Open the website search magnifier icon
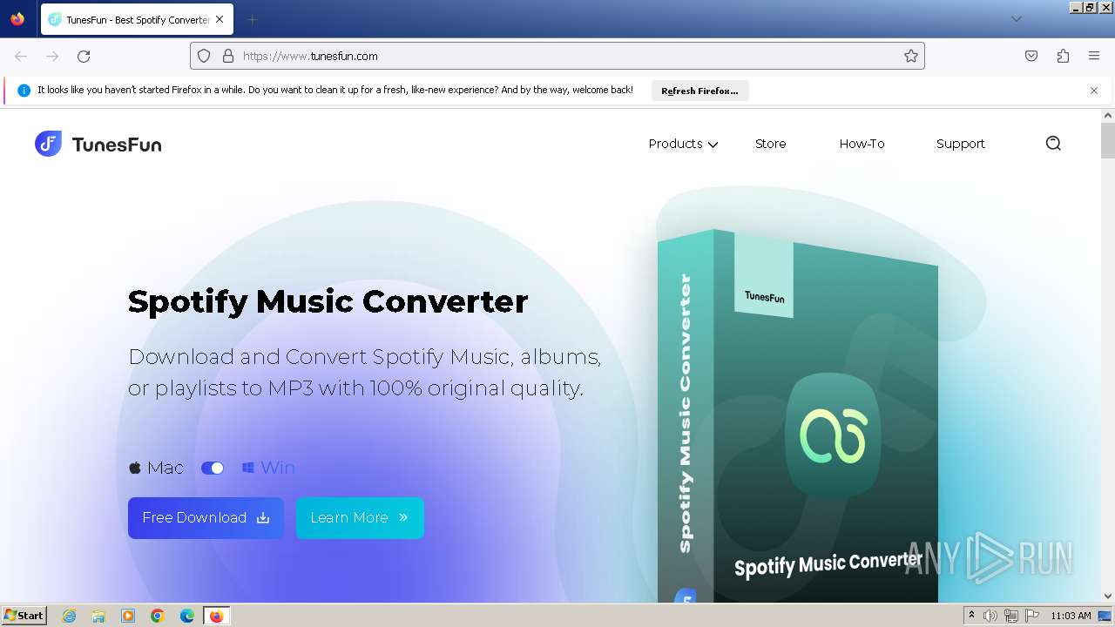 tap(1053, 144)
